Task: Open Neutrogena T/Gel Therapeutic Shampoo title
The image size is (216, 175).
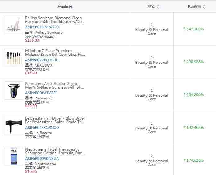Action: [x=55, y=151]
